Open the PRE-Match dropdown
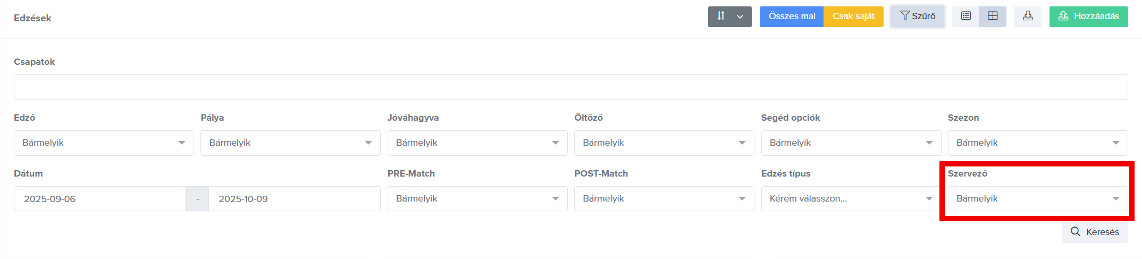1142x259 pixels. 477,199
